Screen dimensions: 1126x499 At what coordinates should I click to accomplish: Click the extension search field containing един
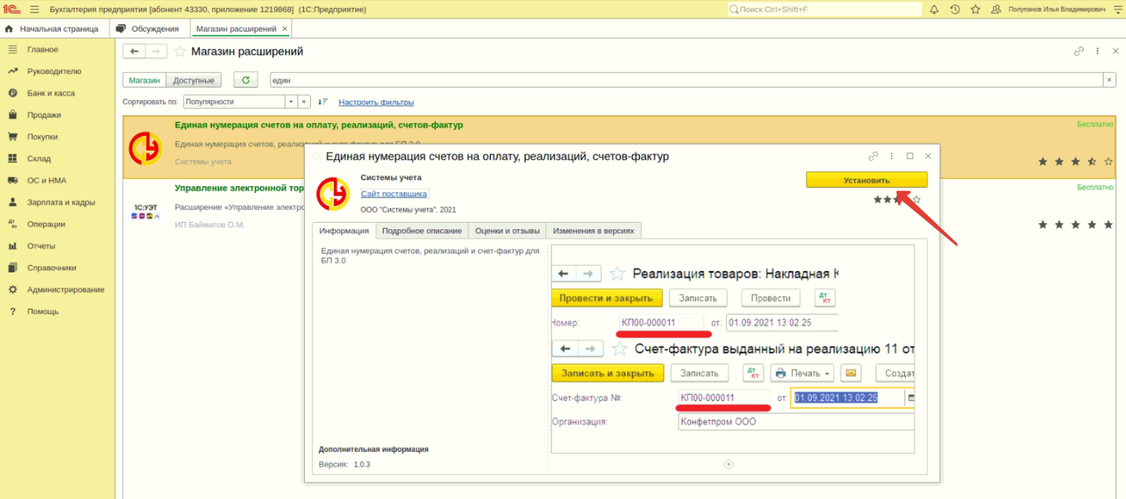pos(685,80)
